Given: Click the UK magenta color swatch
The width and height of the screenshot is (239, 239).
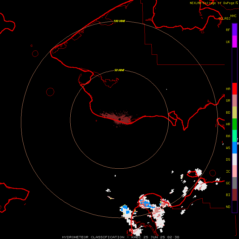Looking at the screenshot, I should point(234,42).
